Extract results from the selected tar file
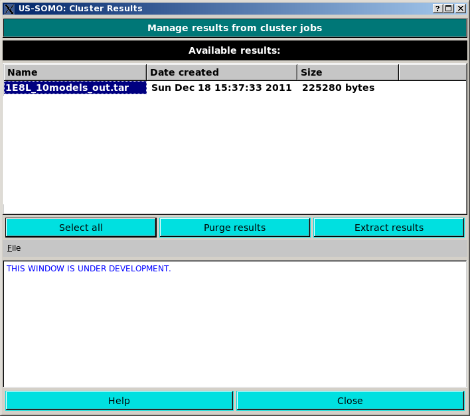The height and width of the screenshot is (416, 470). tap(389, 228)
